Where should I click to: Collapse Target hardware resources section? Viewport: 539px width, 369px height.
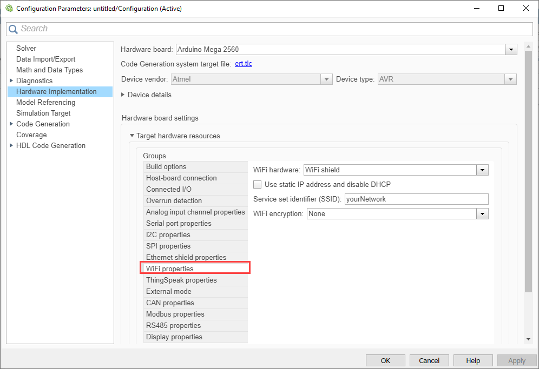point(132,136)
